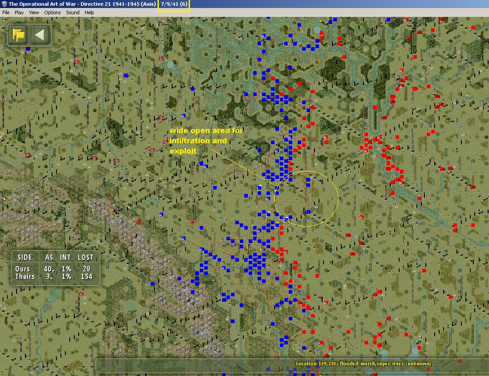
Task: Click the shield icon in the title bar
Action: pyautogui.click(x=4, y=4)
